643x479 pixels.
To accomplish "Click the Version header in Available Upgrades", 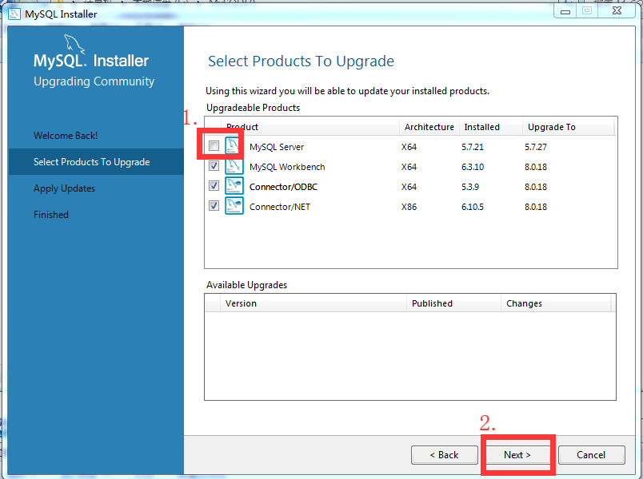I will click(x=242, y=303).
